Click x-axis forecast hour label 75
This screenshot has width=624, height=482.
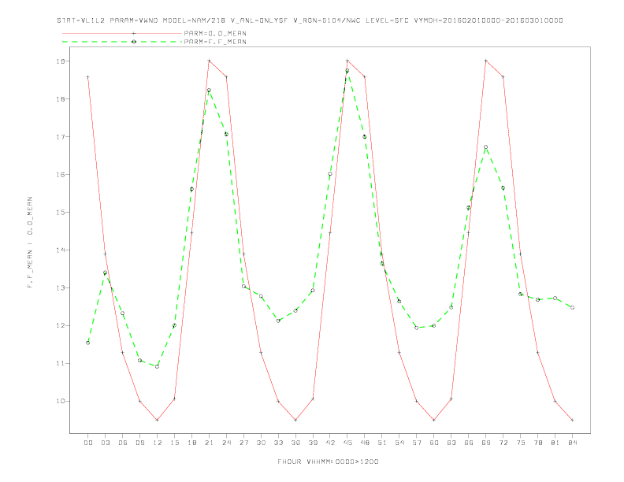pos(521,443)
